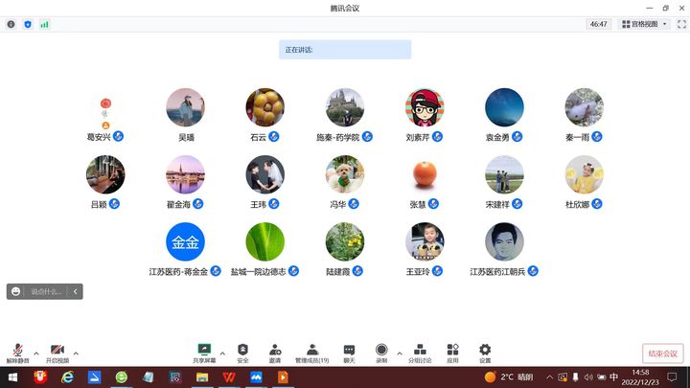690x388 pixels.
Task: Open the Security shield icon
Action: click(242, 352)
